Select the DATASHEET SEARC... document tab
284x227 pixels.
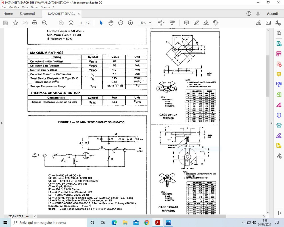[x=62, y=14]
